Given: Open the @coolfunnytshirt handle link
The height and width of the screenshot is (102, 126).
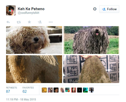Looking at the screenshot, I should click(x=28, y=13).
